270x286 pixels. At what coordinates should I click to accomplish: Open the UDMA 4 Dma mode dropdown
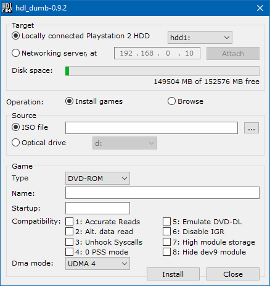(97, 264)
